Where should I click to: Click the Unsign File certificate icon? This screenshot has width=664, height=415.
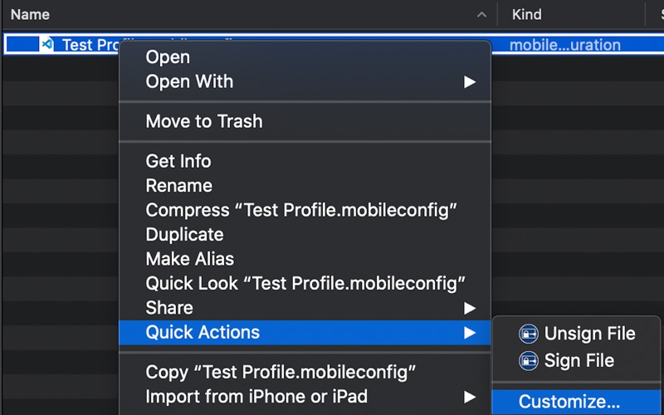pos(528,334)
